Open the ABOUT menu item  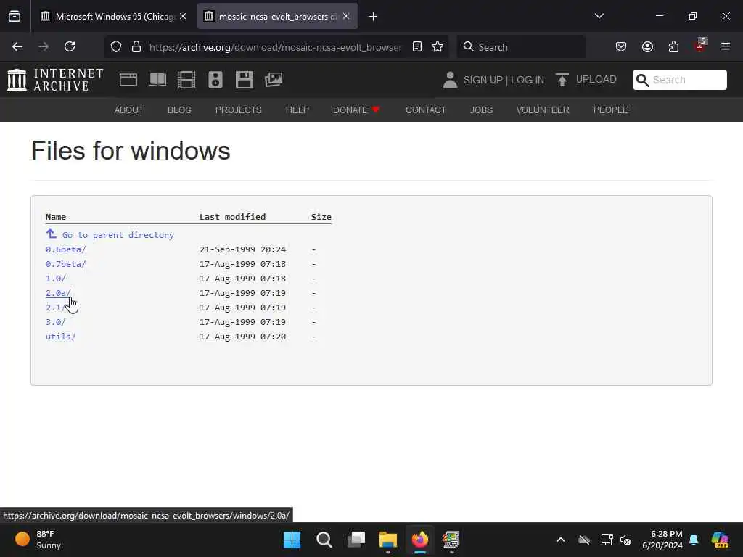point(129,110)
